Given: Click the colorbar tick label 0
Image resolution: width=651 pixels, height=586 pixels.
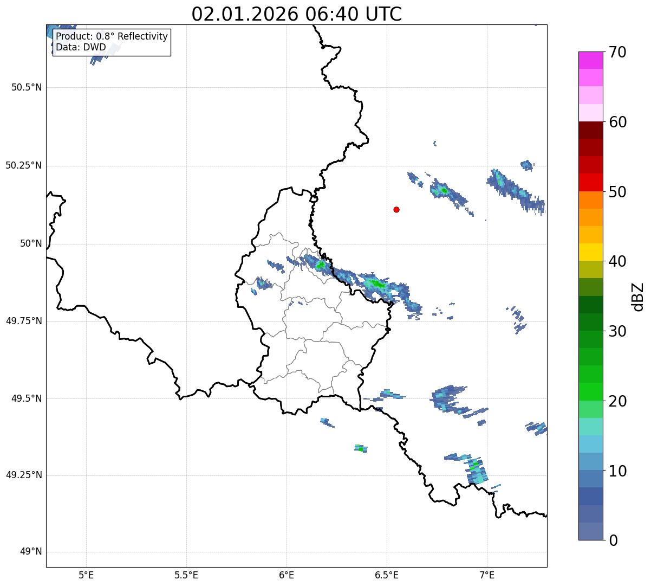Looking at the screenshot, I should tap(613, 540).
